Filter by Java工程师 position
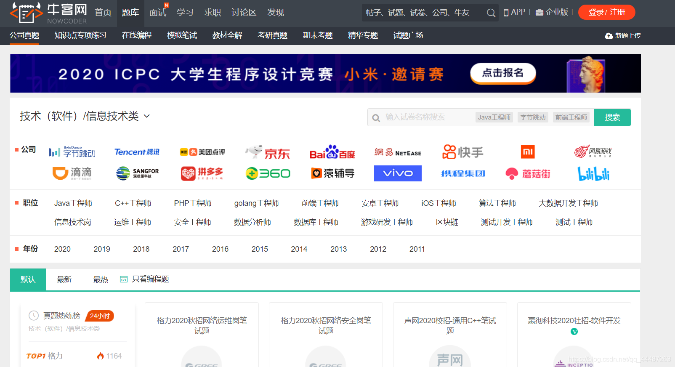This screenshot has height=367, width=675. pos(73,203)
